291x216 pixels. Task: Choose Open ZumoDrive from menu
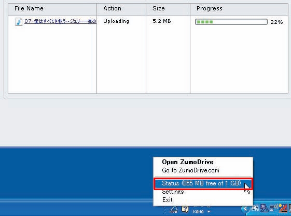pyautogui.click(x=188, y=162)
